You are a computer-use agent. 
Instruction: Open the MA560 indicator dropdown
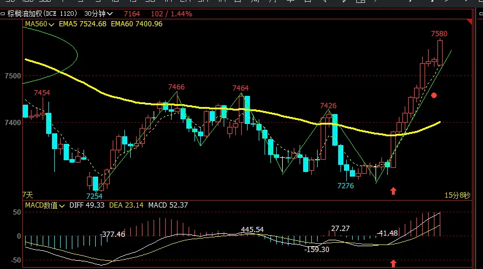click(40, 24)
